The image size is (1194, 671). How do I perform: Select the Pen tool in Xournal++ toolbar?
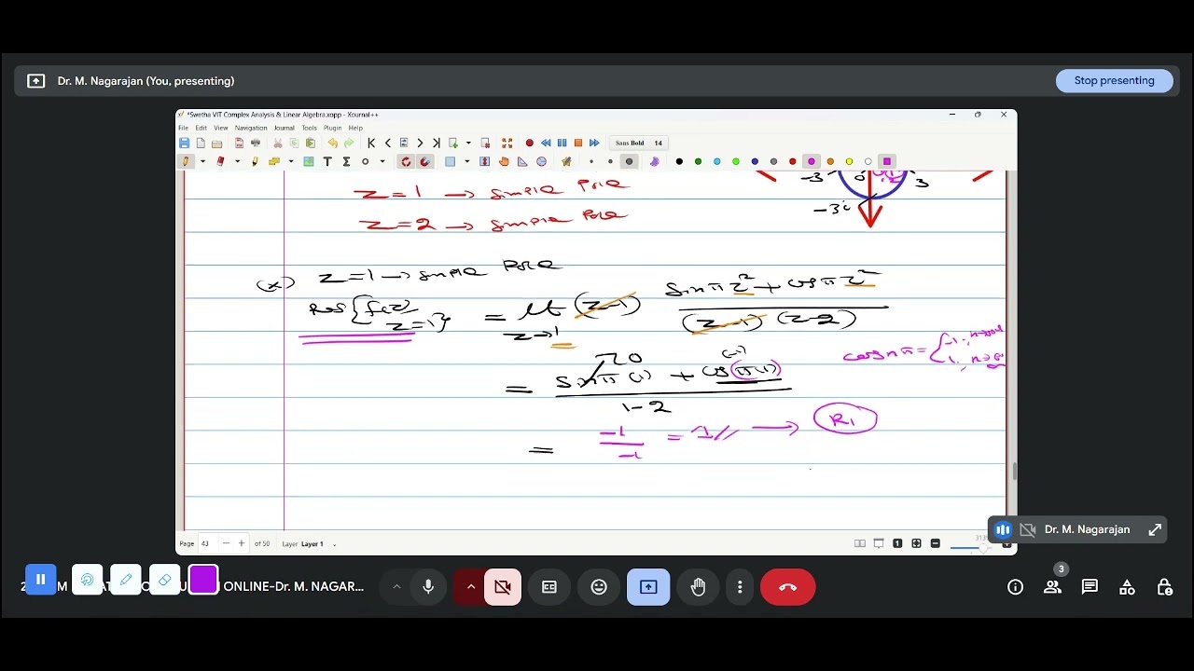pos(185,161)
